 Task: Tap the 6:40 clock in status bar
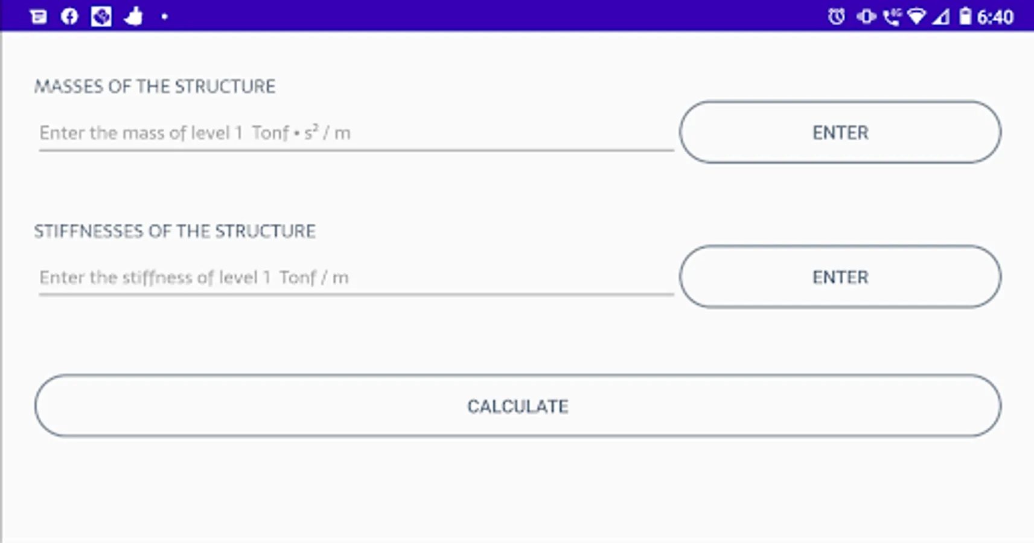(x=995, y=16)
